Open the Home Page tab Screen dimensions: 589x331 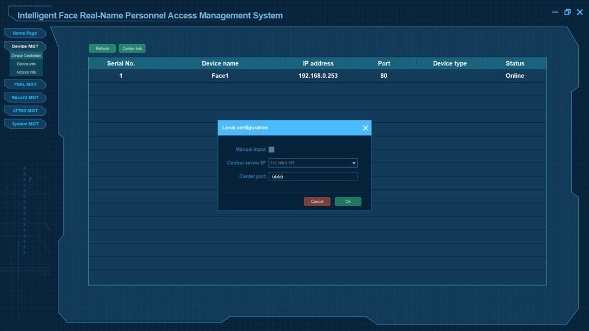click(x=25, y=34)
